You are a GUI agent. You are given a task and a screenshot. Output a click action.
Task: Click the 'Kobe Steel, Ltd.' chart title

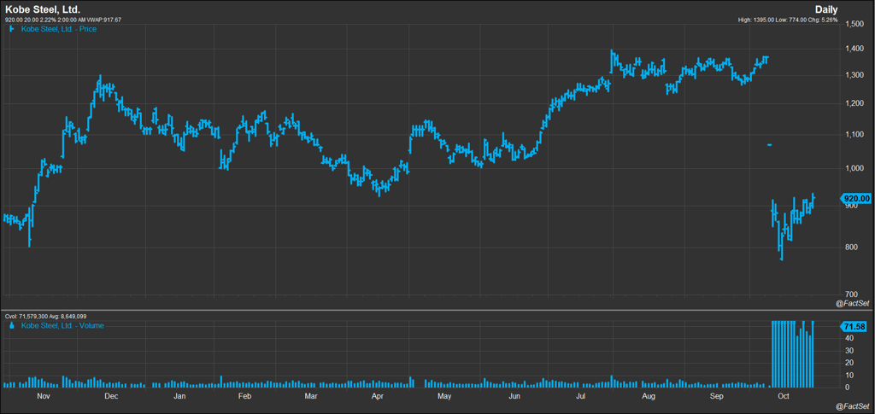point(43,9)
